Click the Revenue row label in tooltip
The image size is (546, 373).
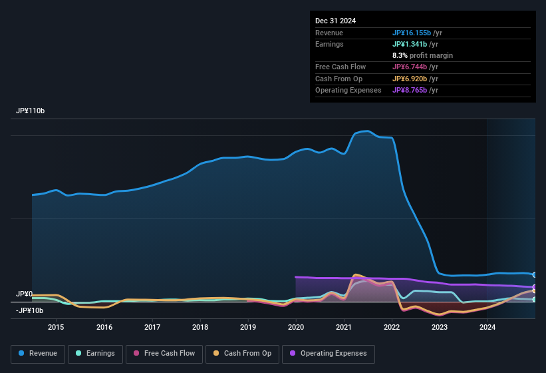(329, 33)
